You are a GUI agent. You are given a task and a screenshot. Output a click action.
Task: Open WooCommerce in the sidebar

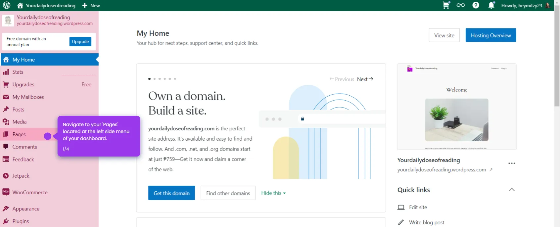[49, 192]
